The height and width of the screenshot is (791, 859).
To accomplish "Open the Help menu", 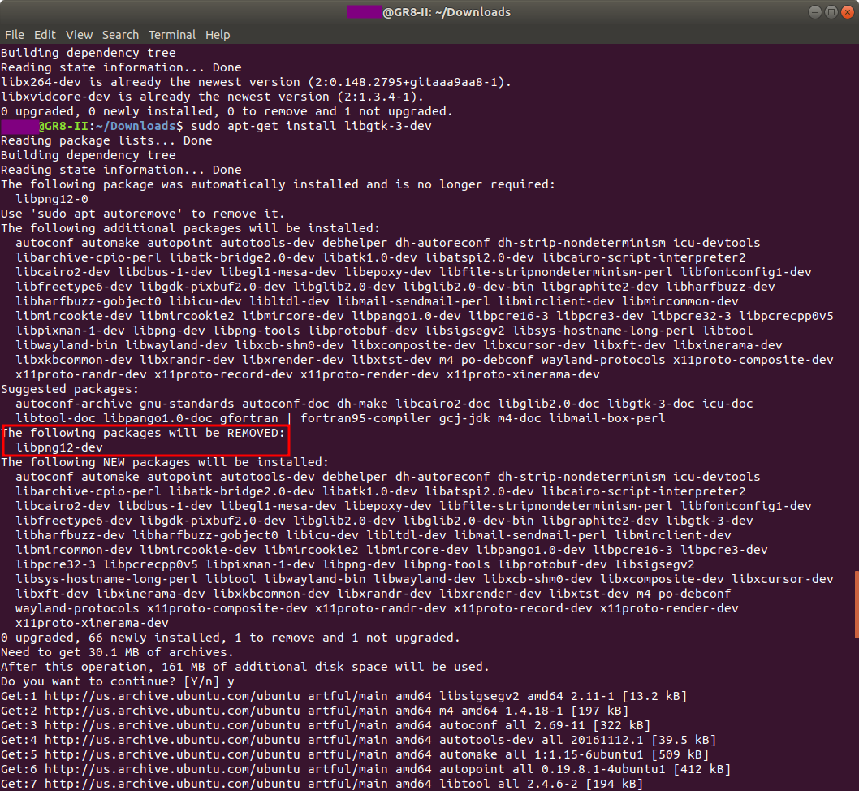I will tap(218, 35).
